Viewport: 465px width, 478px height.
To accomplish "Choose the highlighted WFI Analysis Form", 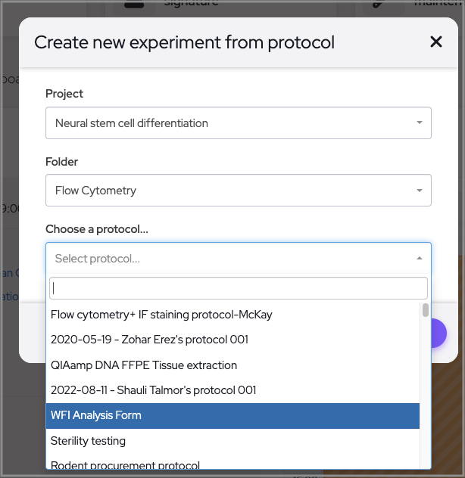I will pyautogui.click(x=96, y=415).
